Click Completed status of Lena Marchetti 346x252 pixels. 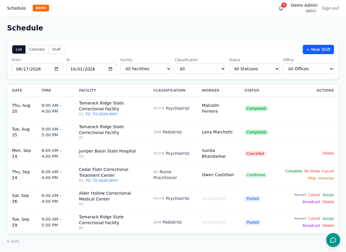pyautogui.click(x=256, y=132)
